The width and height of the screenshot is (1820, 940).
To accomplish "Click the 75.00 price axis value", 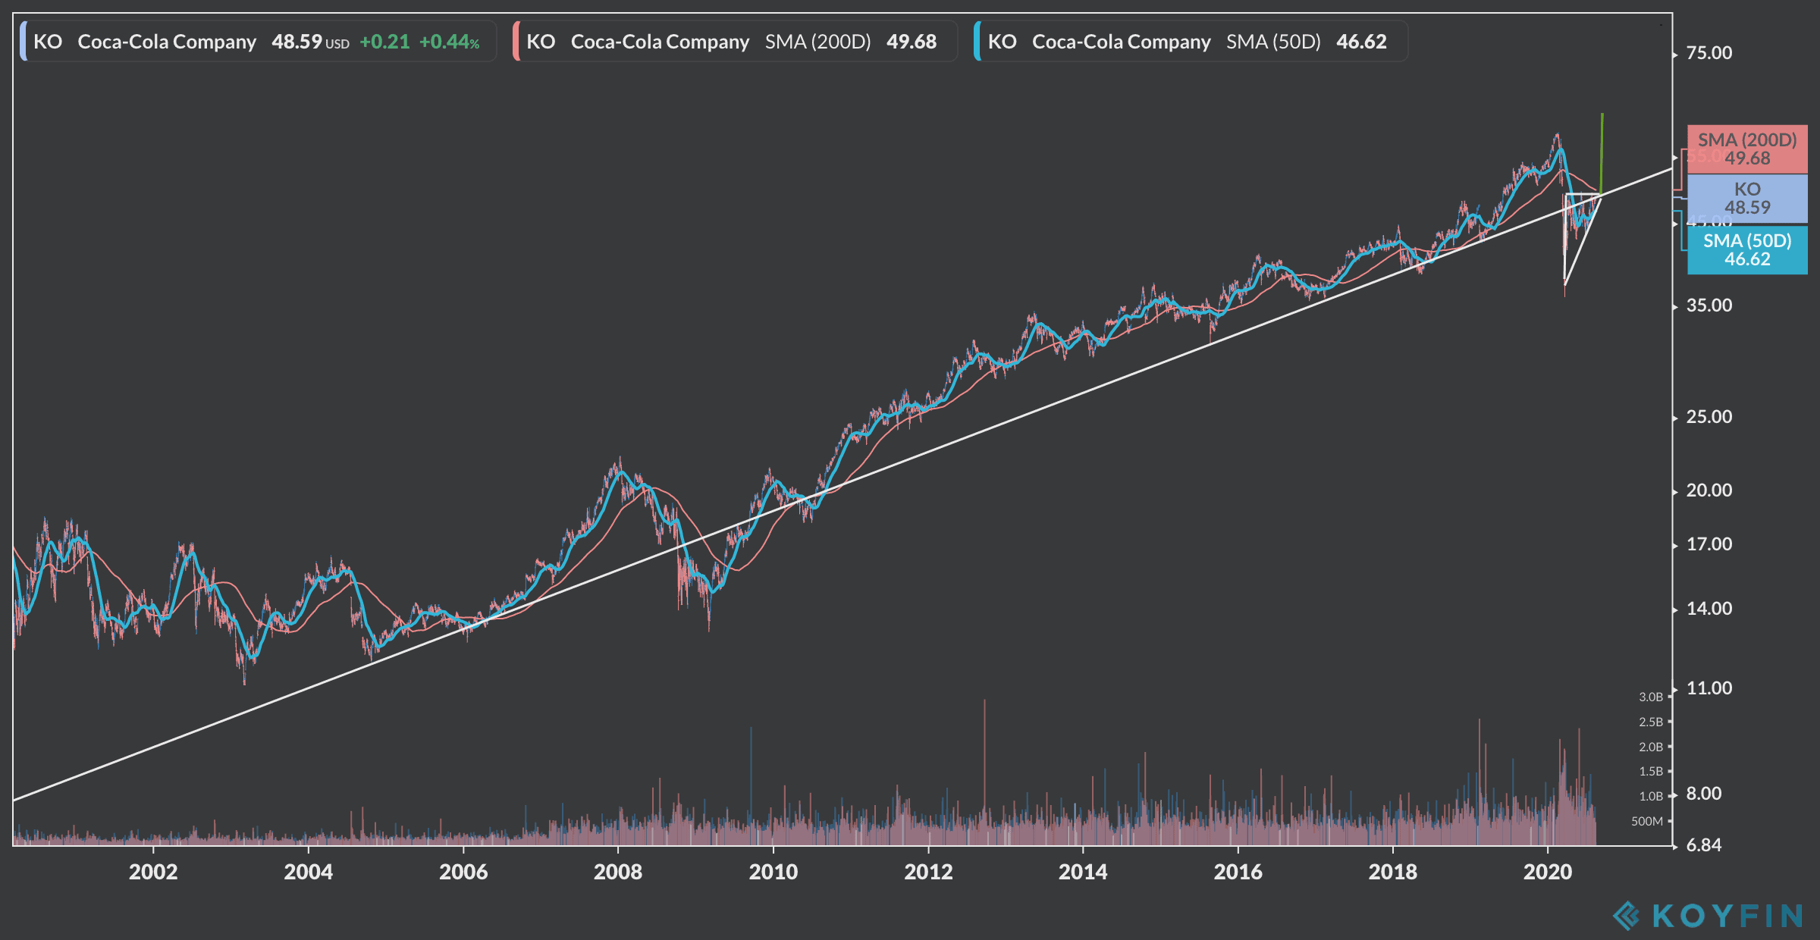I will (x=1709, y=53).
